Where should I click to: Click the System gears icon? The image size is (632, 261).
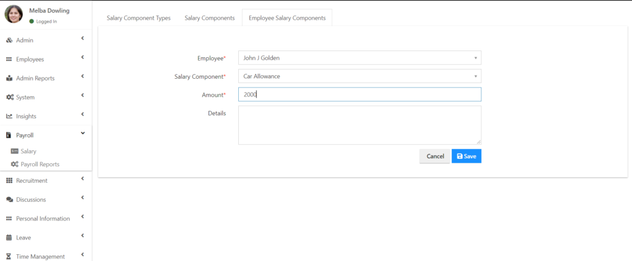(10, 97)
